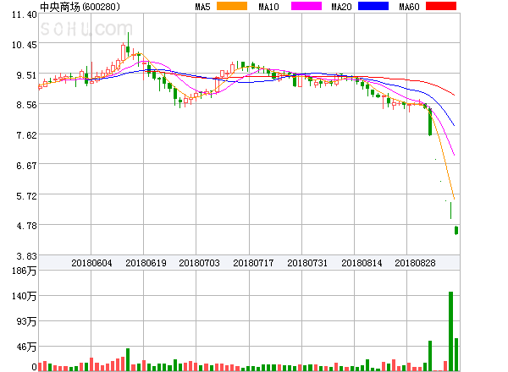Click the last green candlestick near 4.78

pyautogui.click(x=456, y=230)
